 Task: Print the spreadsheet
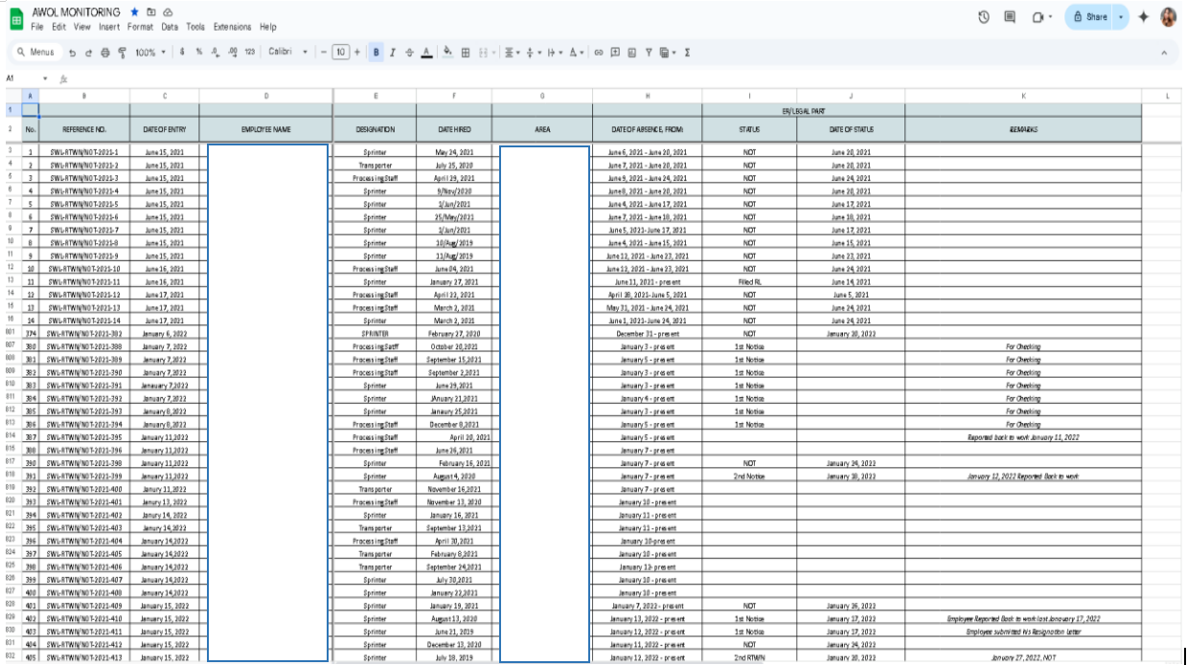(105, 53)
